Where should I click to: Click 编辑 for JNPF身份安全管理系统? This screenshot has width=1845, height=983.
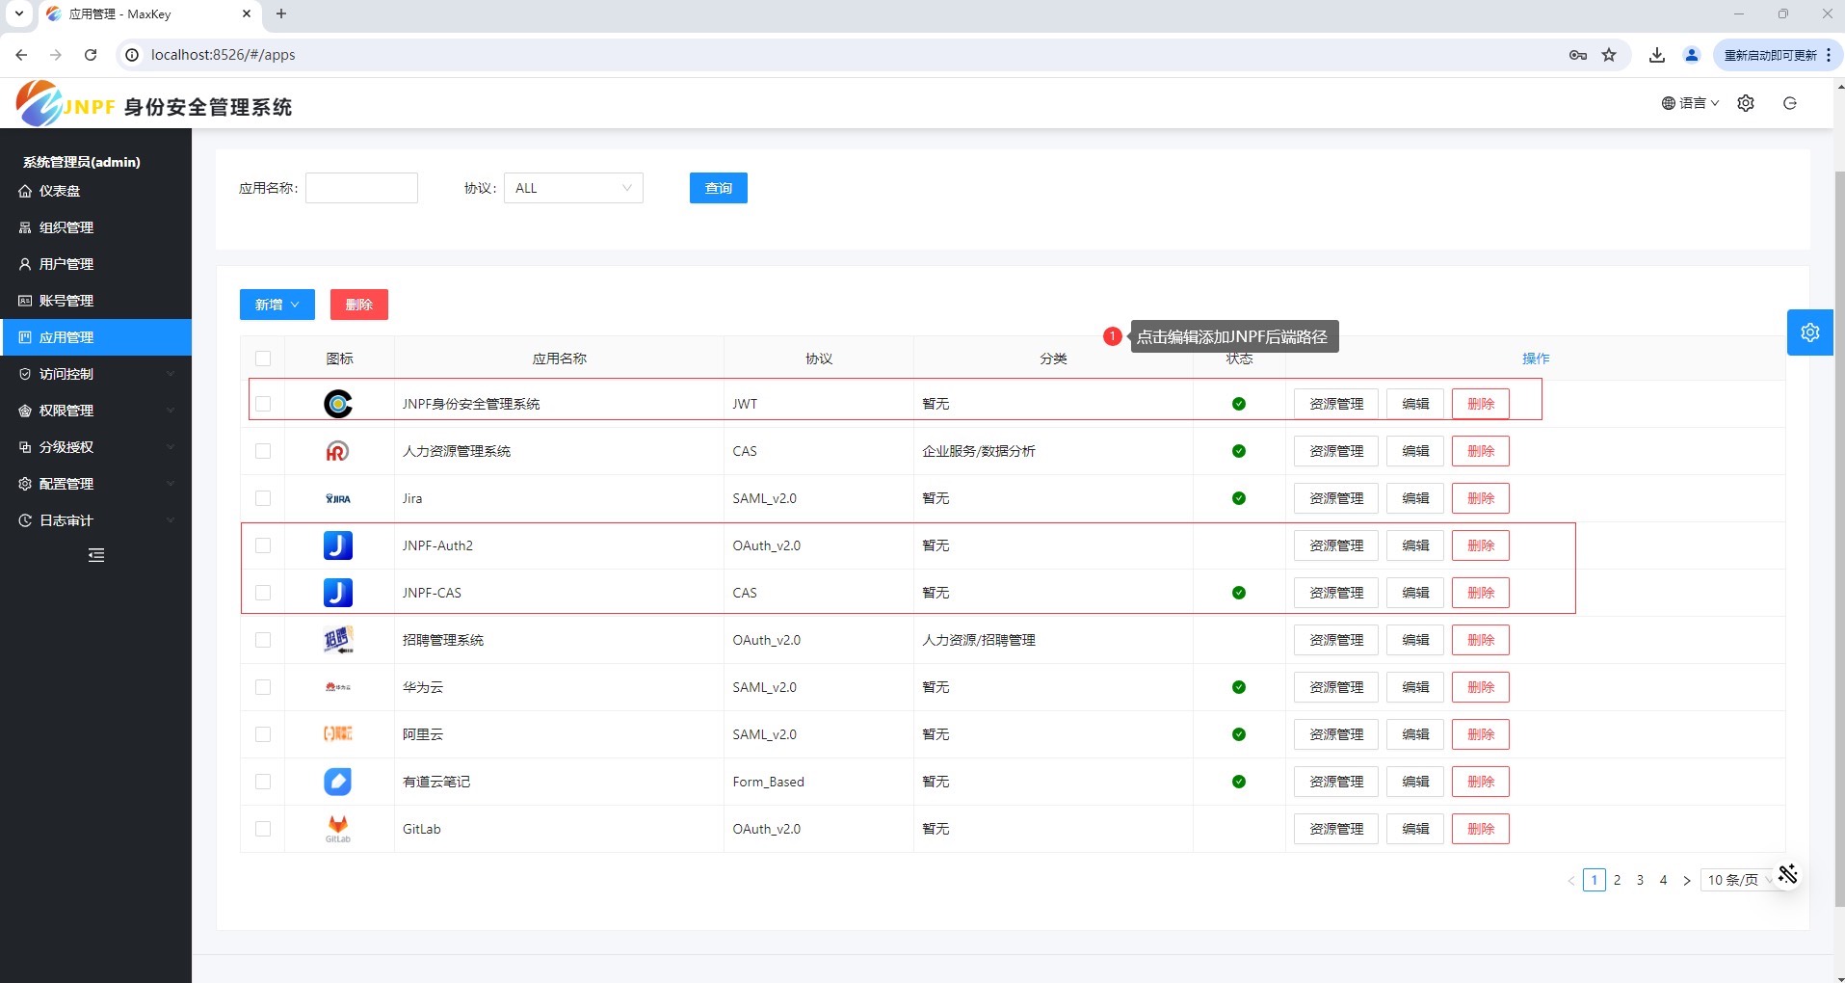click(1414, 404)
